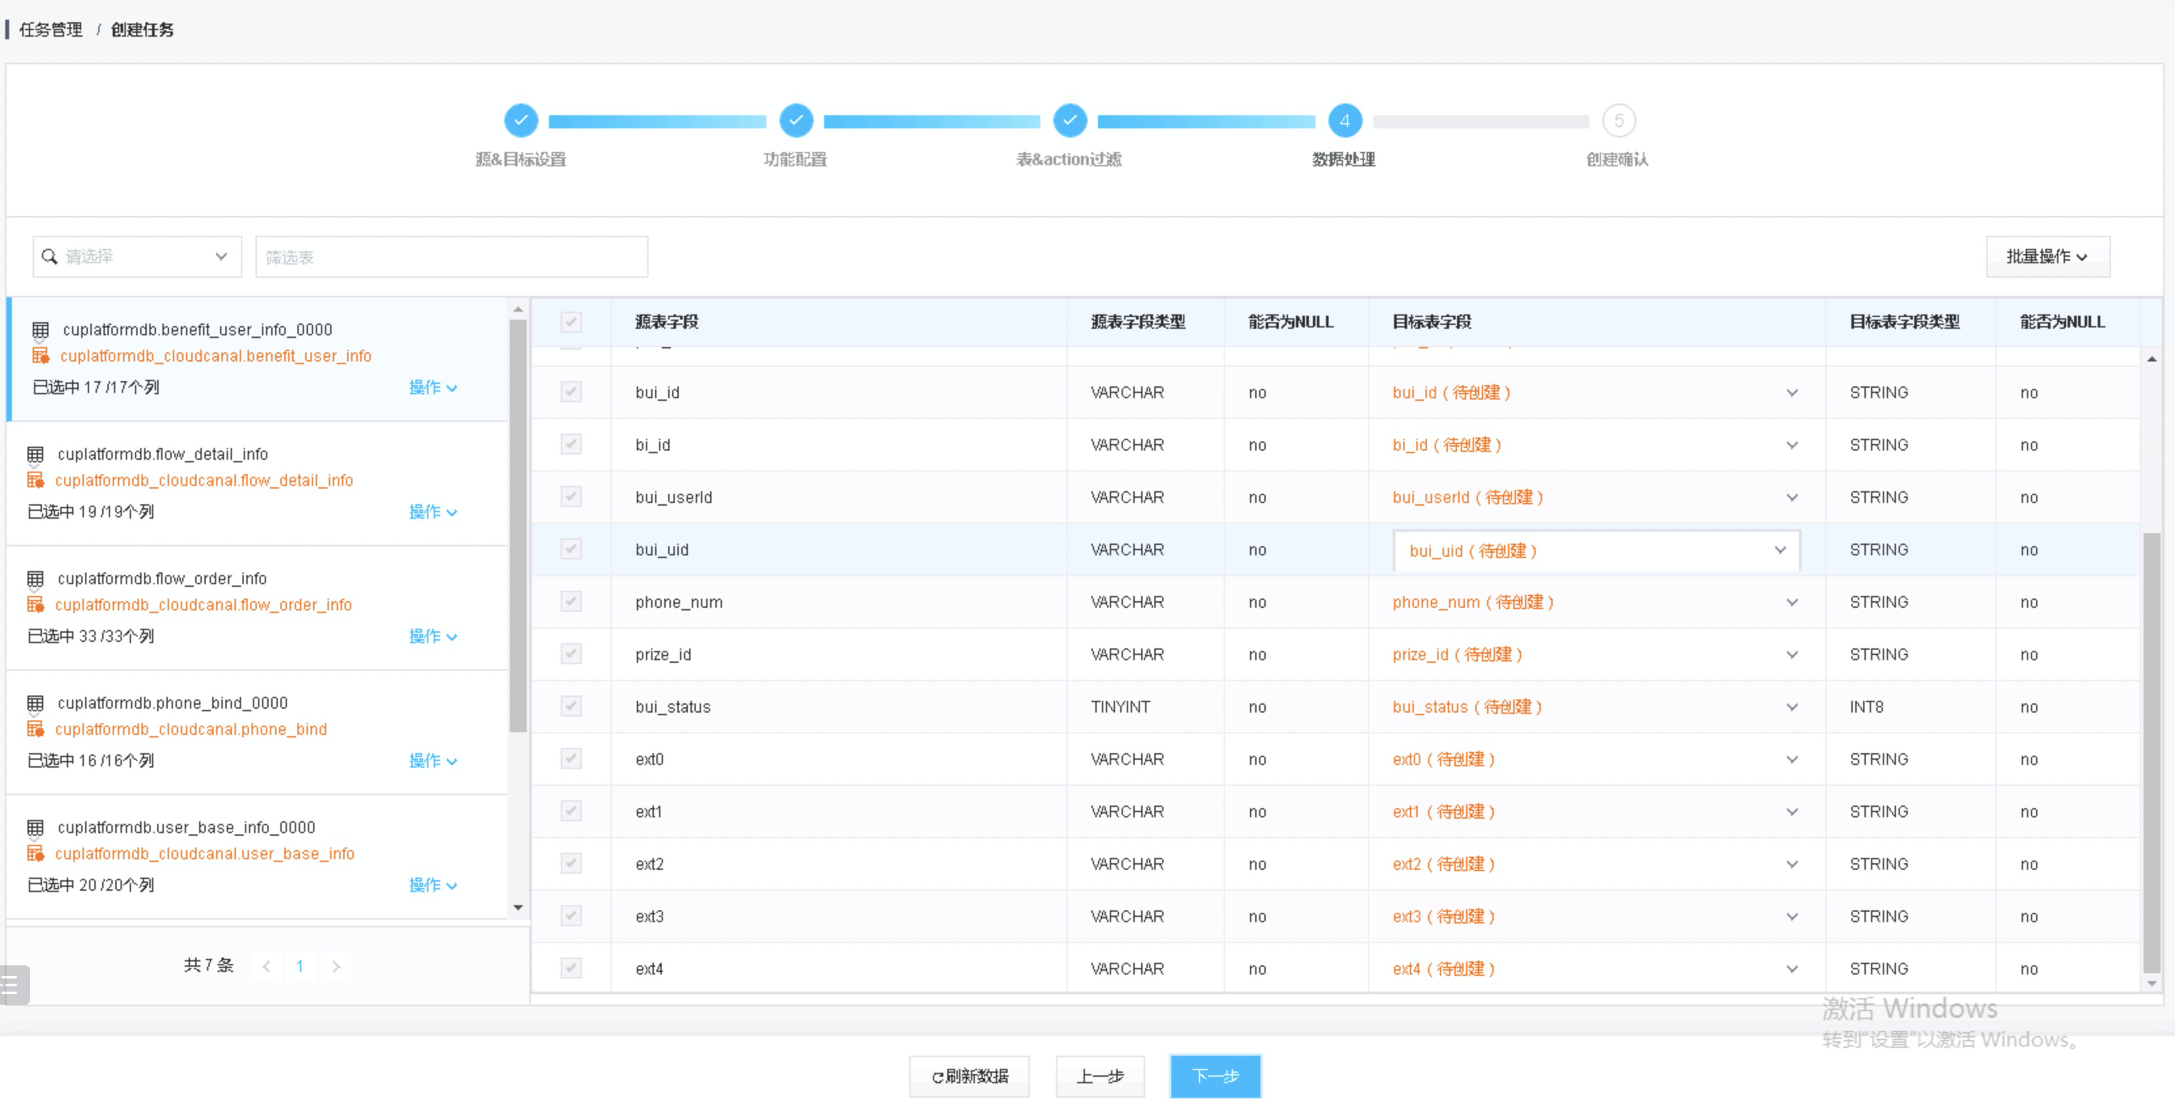Open 操作 menu for flow_detail_info table
Image resolution: width=2175 pixels, height=1099 pixels.
coord(432,512)
